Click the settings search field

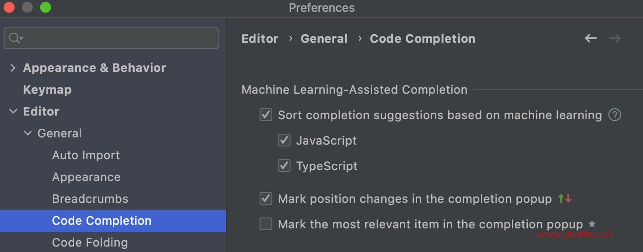tap(111, 38)
